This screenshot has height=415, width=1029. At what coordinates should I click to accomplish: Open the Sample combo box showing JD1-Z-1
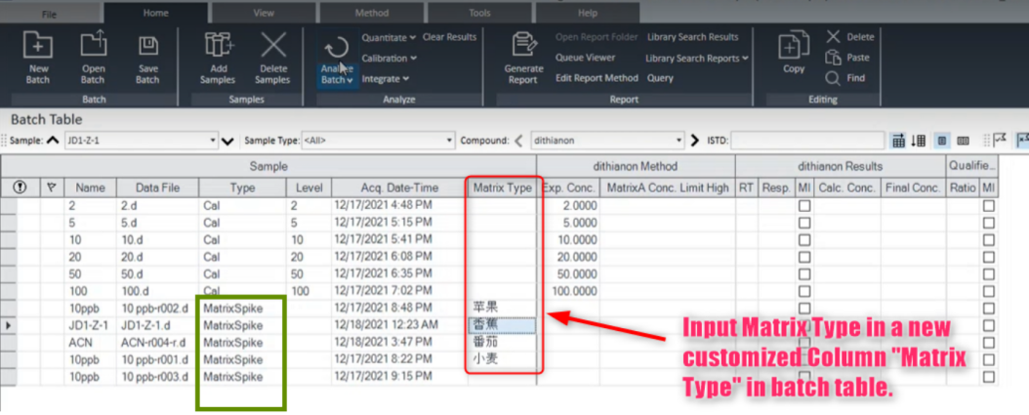pyautogui.click(x=142, y=141)
